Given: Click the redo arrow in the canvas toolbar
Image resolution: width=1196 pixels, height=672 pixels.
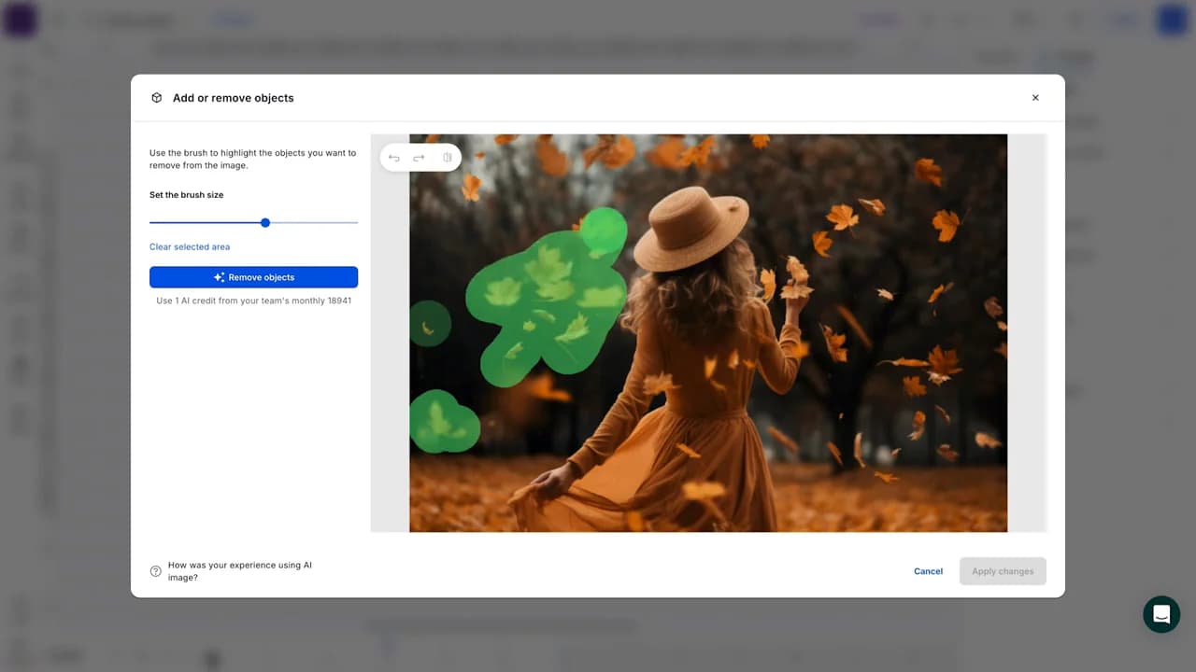Looking at the screenshot, I should click(419, 158).
